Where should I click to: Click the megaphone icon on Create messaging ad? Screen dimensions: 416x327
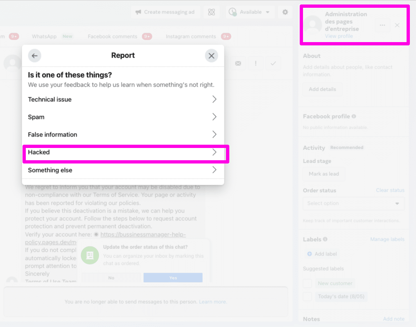(x=138, y=12)
